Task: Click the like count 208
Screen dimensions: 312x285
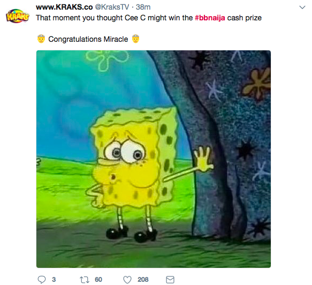Action: click(x=143, y=280)
